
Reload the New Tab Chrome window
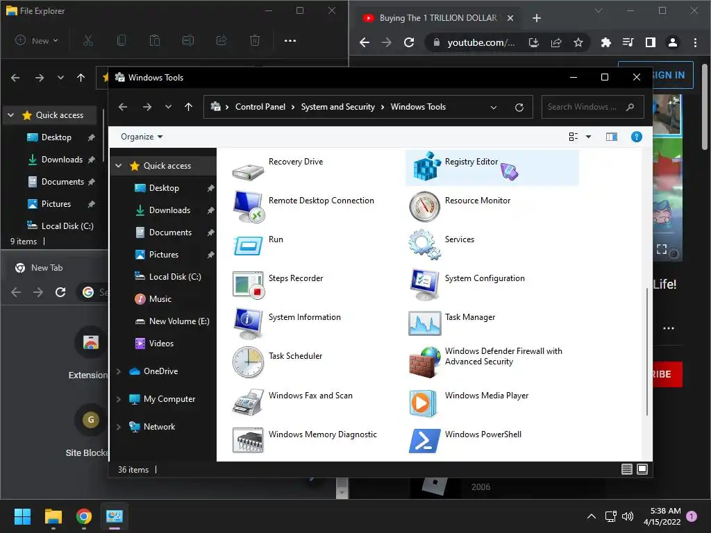(x=60, y=292)
